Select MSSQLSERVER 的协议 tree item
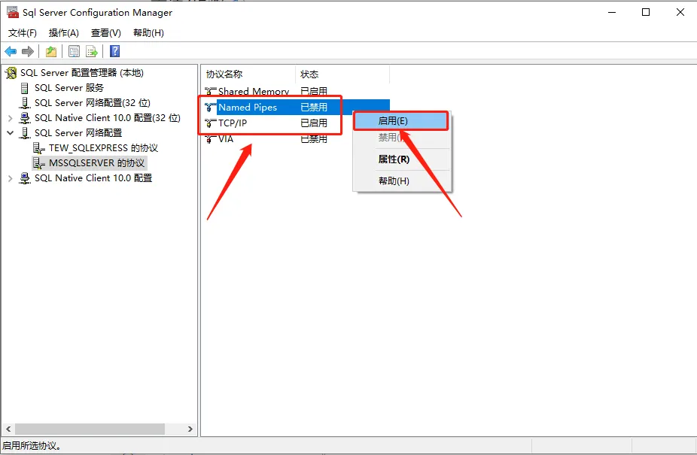Image resolution: width=697 pixels, height=455 pixels. click(96, 163)
